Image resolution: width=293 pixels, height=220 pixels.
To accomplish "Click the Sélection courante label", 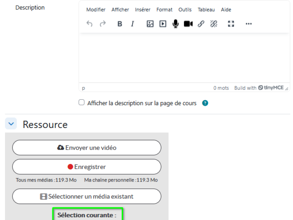I will pyautogui.click(x=87, y=215).
